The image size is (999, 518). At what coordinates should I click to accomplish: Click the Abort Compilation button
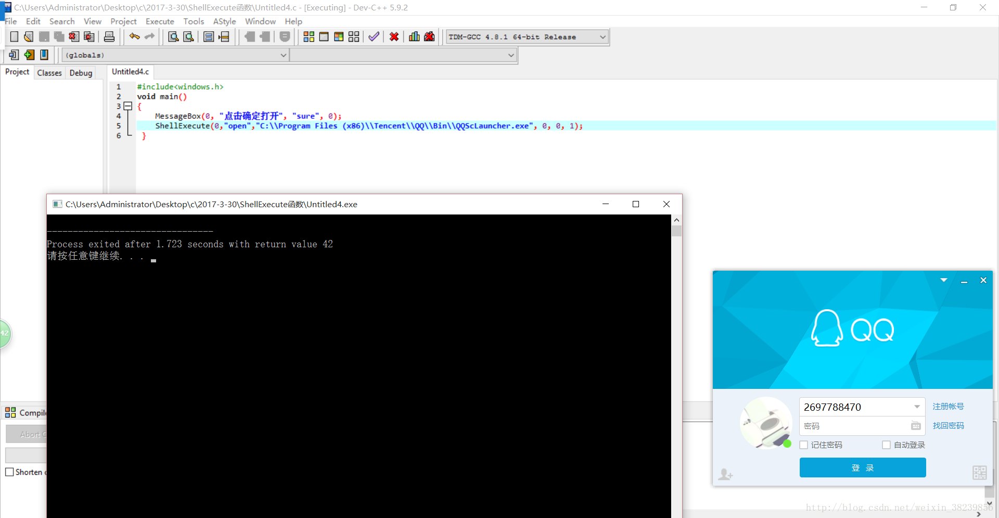26,434
